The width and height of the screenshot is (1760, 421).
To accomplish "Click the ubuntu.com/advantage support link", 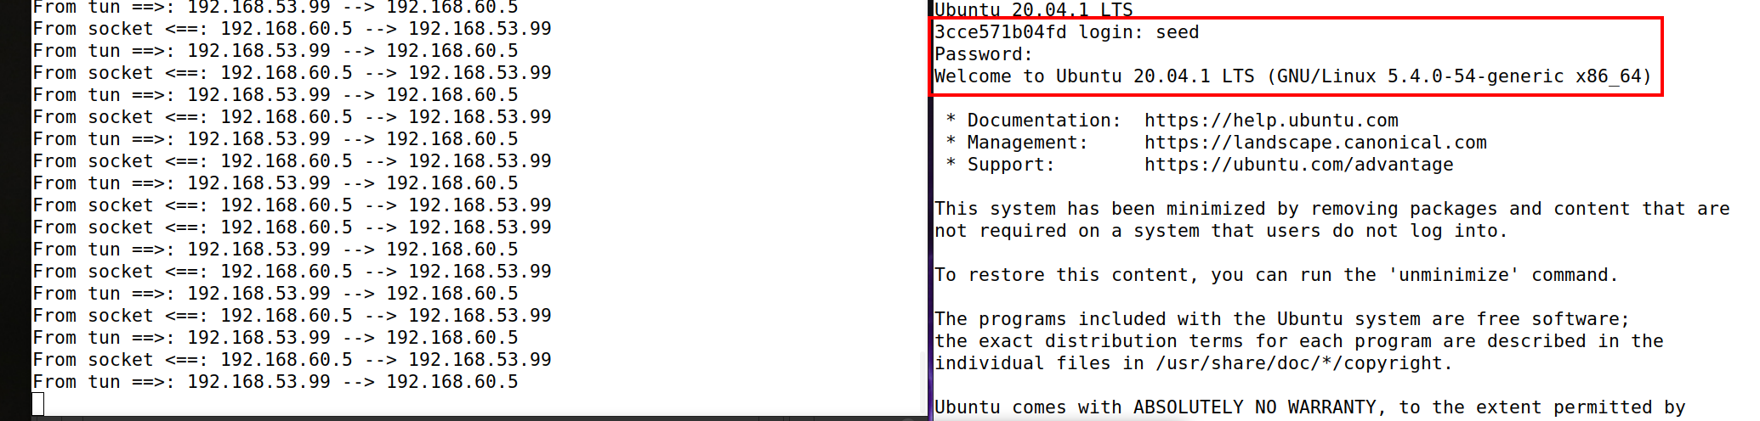I will tap(1298, 165).
